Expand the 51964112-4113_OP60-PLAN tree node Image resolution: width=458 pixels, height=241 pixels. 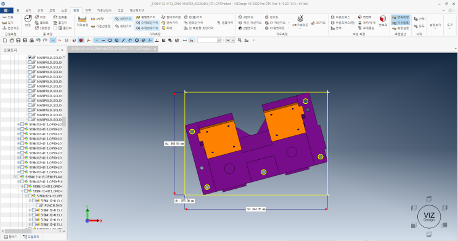(x=15, y=177)
